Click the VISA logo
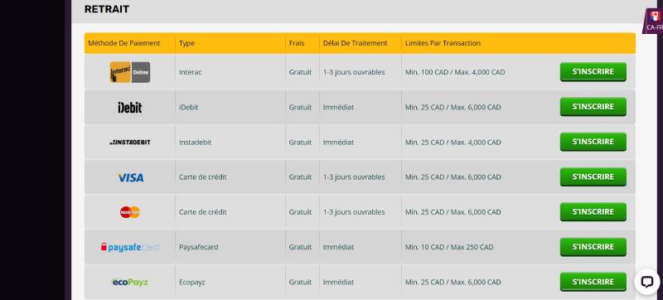Image resolution: width=663 pixels, height=300 pixels. [131, 177]
